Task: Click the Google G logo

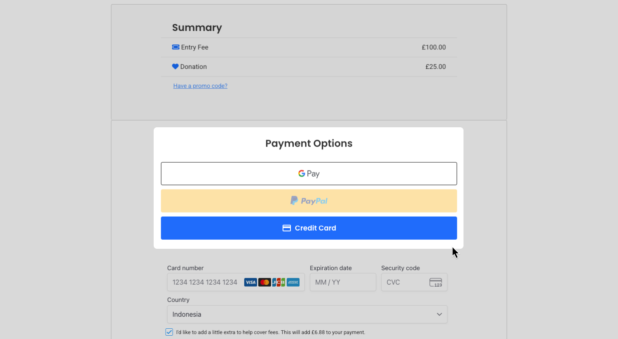Action: coord(302,173)
